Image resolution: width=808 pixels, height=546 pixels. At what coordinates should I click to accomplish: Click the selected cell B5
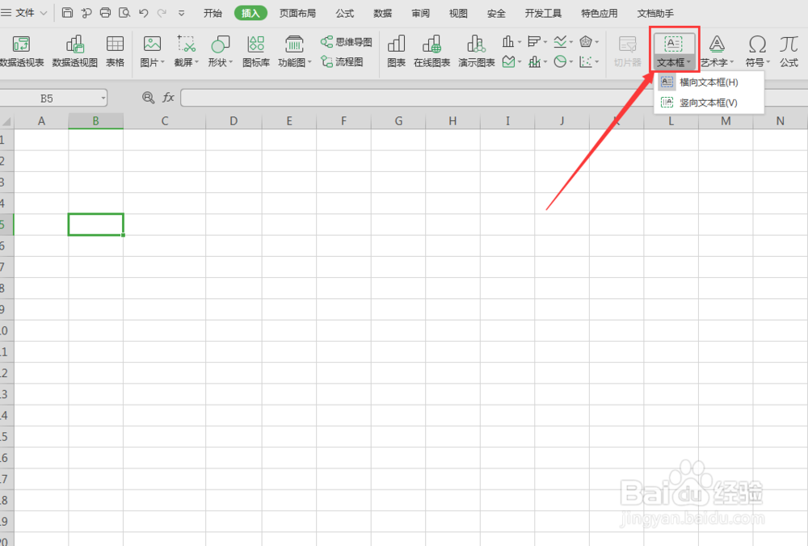(96, 225)
